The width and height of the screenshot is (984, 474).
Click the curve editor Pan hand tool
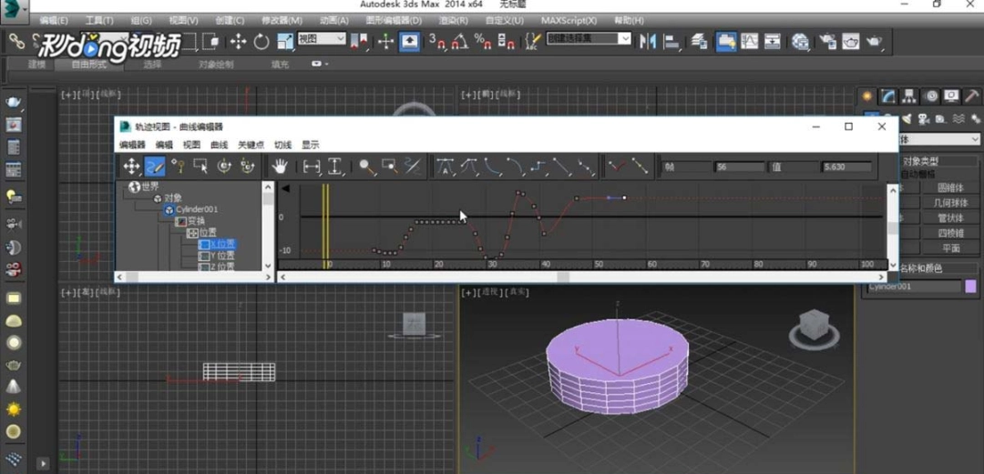(x=280, y=166)
